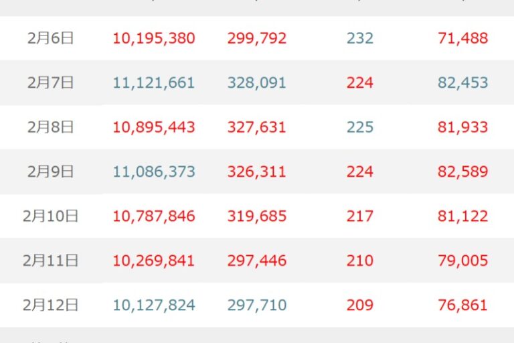Select the 79,005 value
Viewport: 514px width, 343px height.
[x=462, y=261]
